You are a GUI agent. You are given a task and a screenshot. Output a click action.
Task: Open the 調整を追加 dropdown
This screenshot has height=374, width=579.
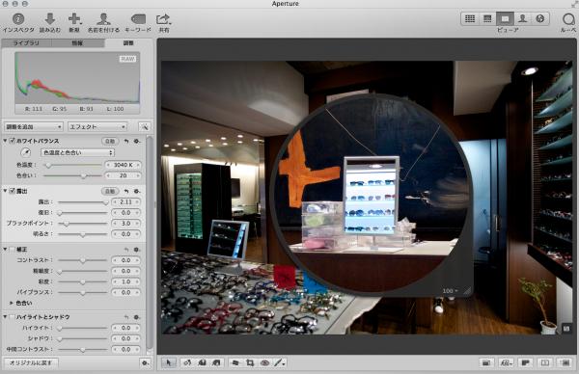pos(33,126)
